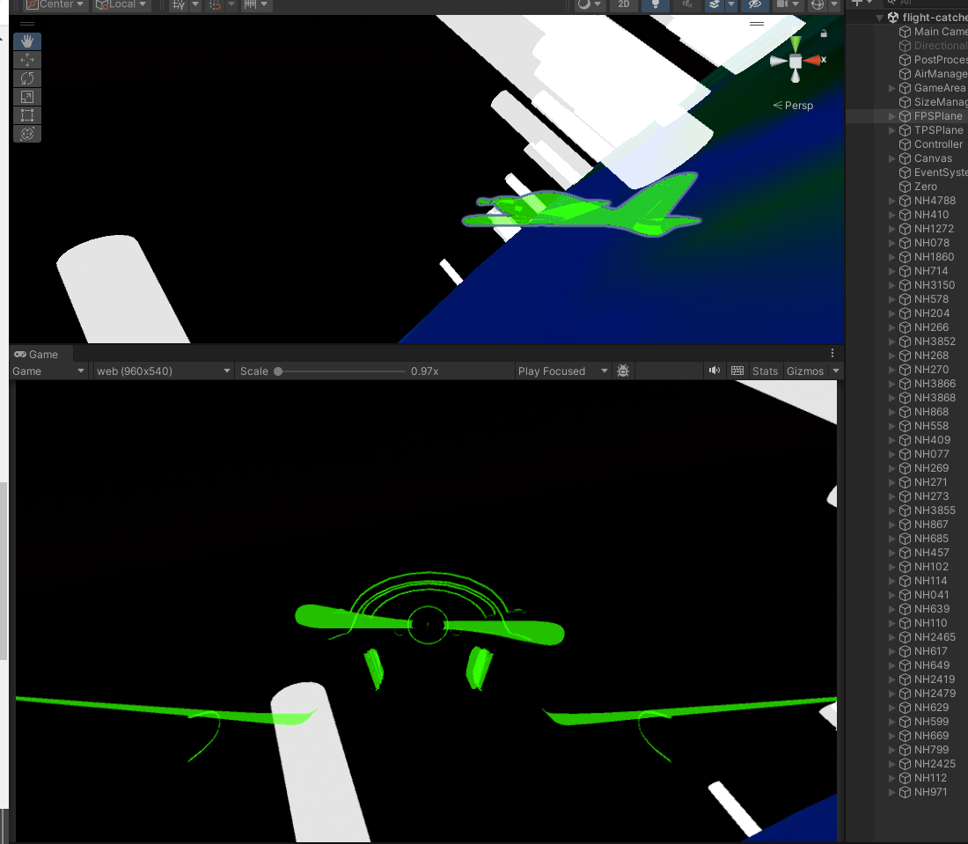The image size is (968, 844).
Task: Click the scene view camera gizmo cube
Action: (x=796, y=61)
